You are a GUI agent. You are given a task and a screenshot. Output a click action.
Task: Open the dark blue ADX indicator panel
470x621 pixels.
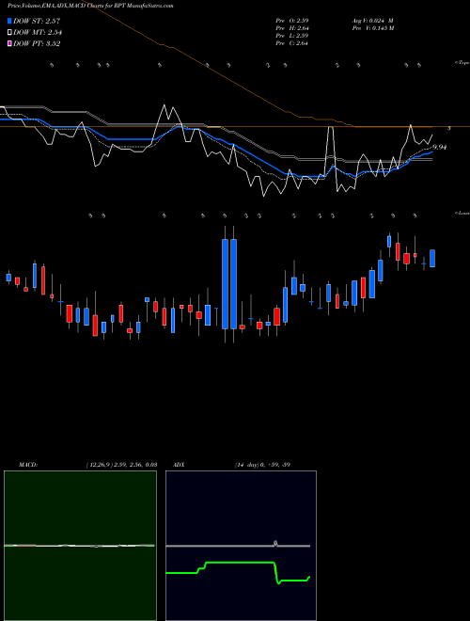tap(241, 546)
